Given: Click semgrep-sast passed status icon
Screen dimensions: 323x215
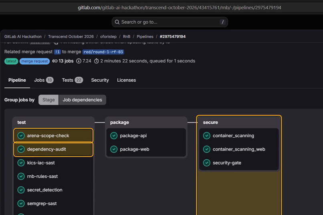Looking at the screenshot, I should [x=21, y=203].
